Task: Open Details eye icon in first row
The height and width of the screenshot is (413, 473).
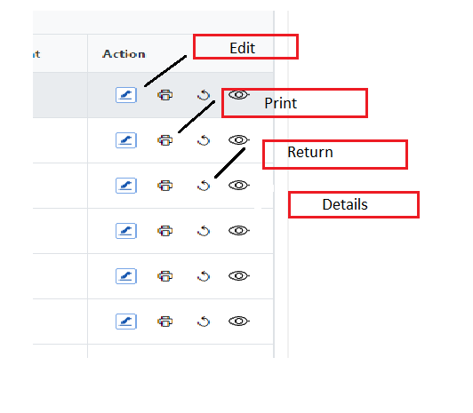Action: point(238,95)
